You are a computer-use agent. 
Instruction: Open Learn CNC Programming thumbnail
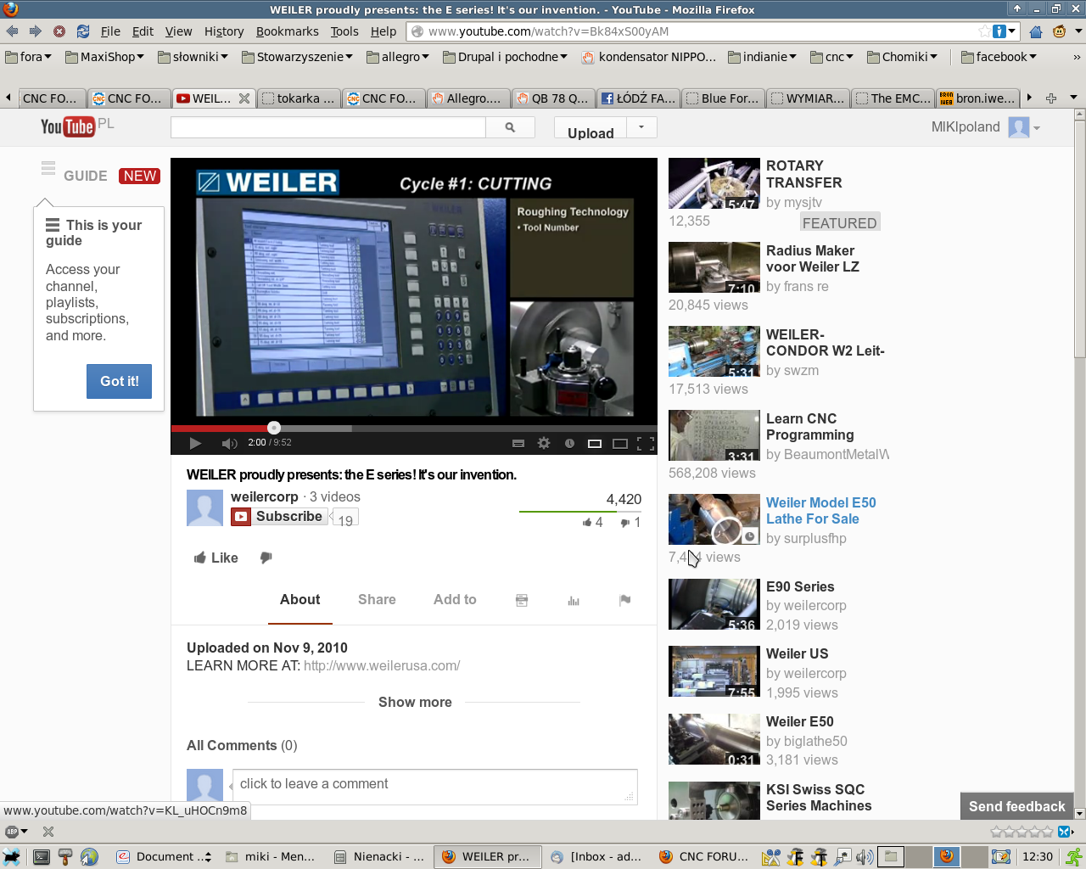(714, 435)
